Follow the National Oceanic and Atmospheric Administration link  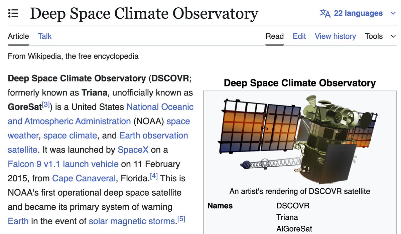[101, 114]
